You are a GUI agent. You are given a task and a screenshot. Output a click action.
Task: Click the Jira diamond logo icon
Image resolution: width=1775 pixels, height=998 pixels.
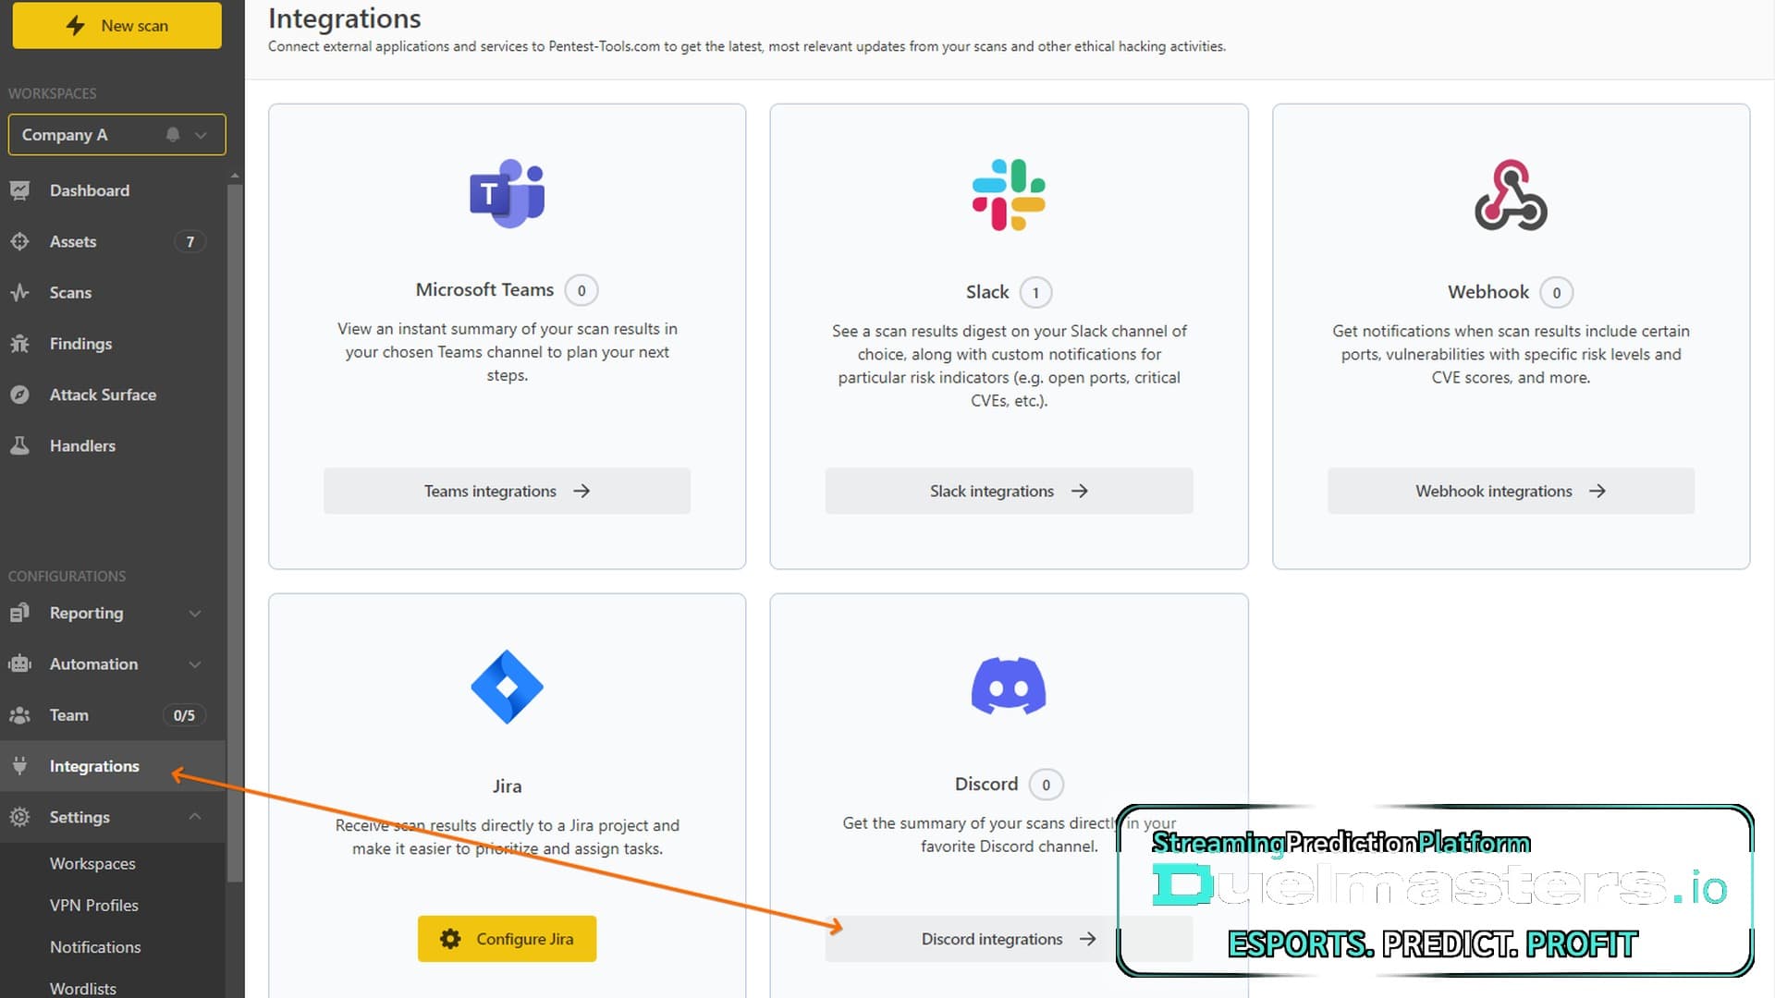click(x=507, y=687)
